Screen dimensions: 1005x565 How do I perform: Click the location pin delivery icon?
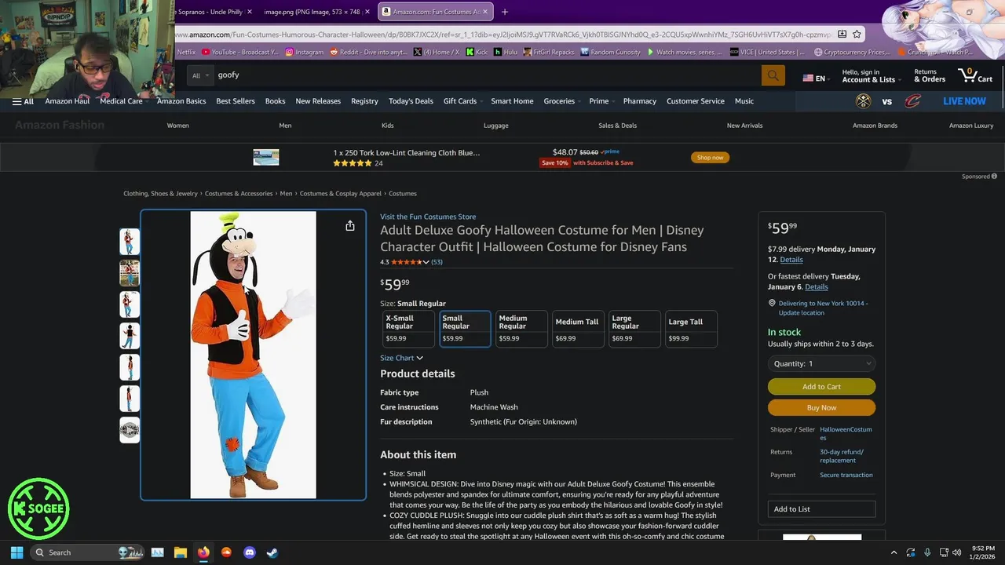click(772, 303)
